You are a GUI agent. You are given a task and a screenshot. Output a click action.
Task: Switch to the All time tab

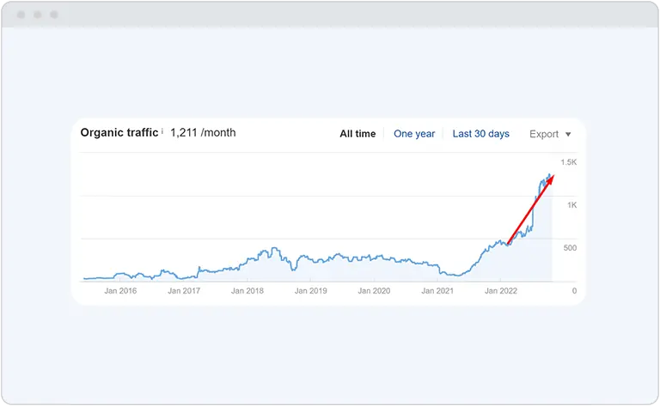[x=357, y=134]
